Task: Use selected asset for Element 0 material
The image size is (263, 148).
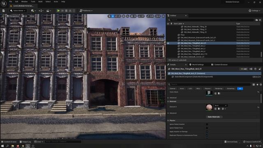Action: pyautogui.click(x=215, y=109)
